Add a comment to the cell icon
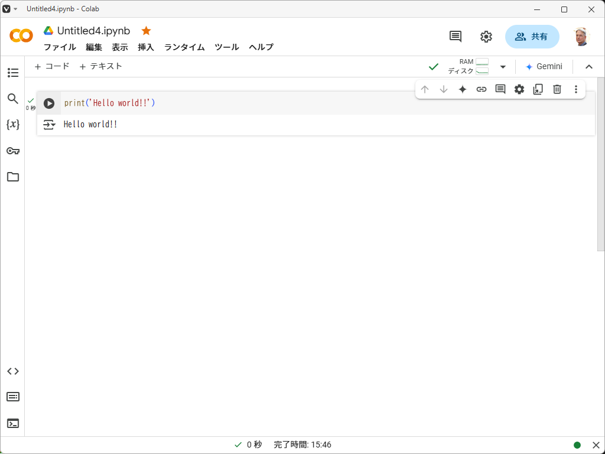The height and width of the screenshot is (454, 605). click(x=500, y=90)
